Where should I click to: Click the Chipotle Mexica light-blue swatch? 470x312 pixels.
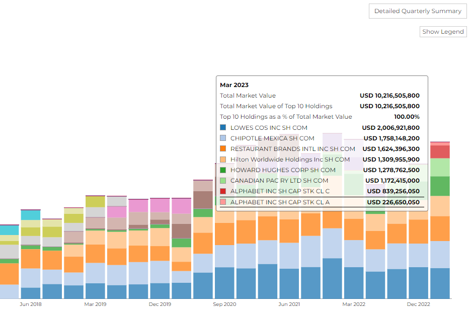click(223, 138)
